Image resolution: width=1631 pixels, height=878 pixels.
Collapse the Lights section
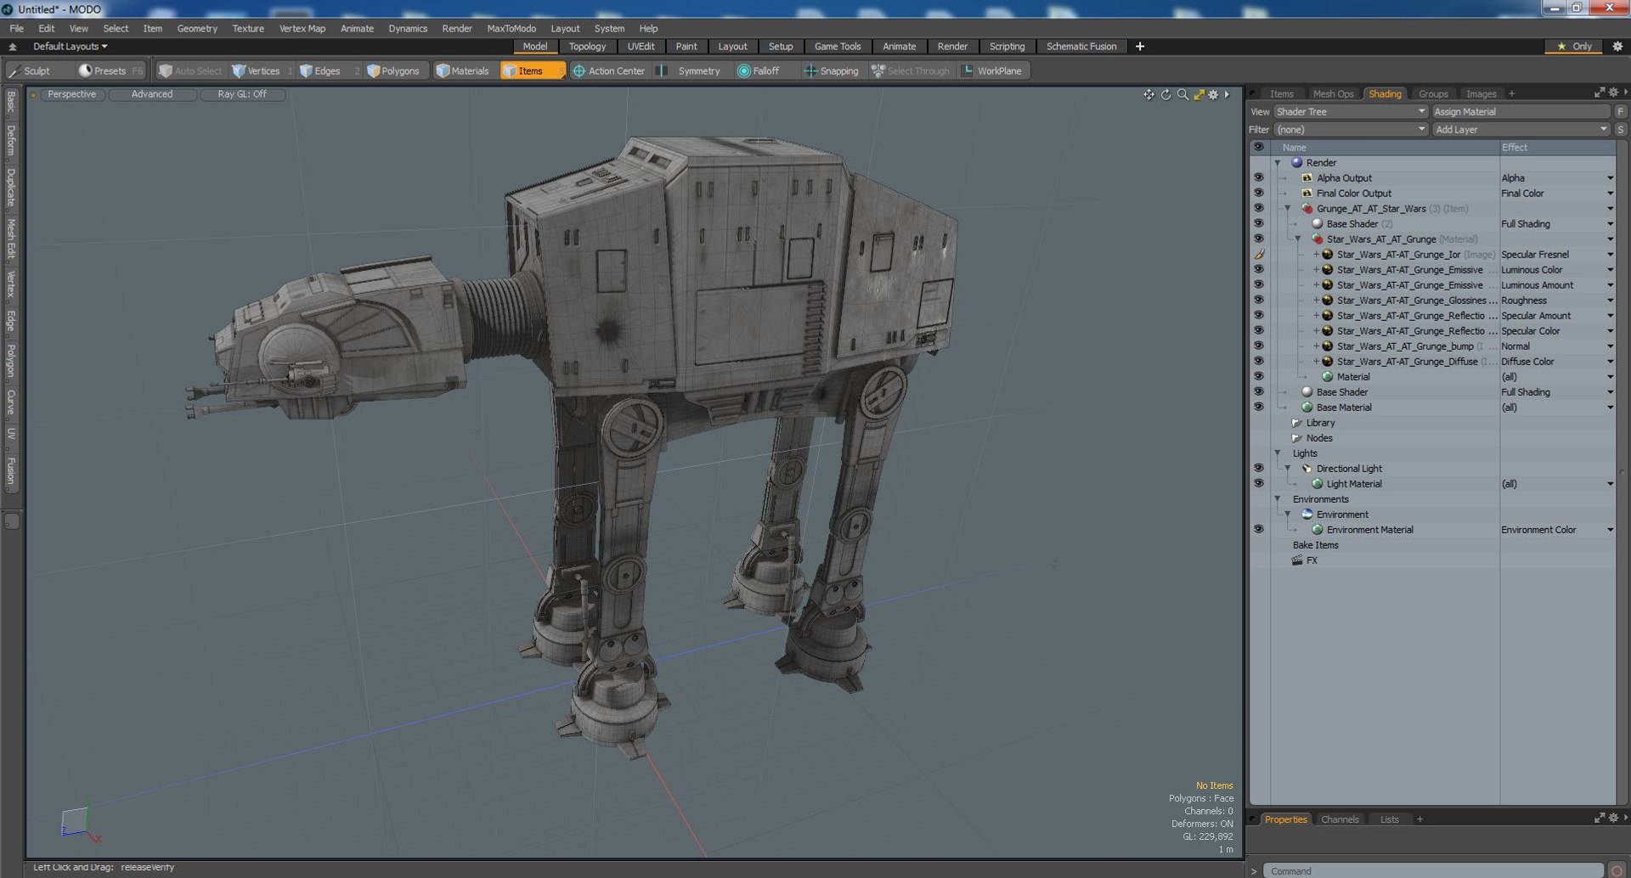coord(1278,453)
